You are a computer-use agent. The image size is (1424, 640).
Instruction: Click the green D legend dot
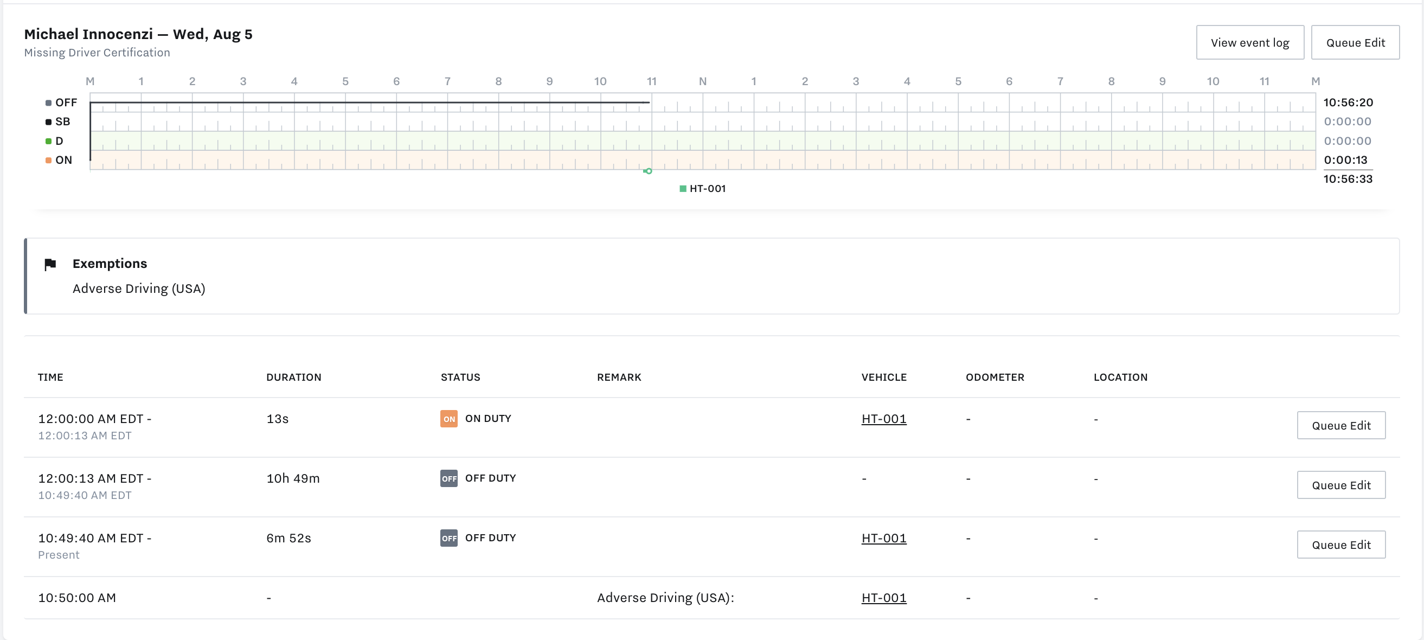[49, 142]
